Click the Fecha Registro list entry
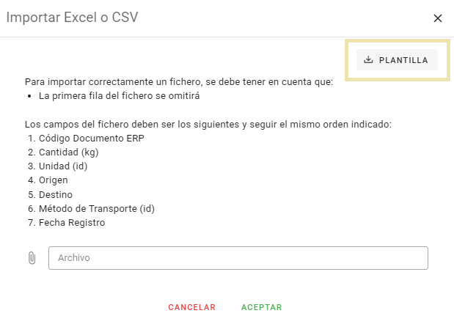The width and height of the screenshot is (454, 335). click(x=71, y=222)
